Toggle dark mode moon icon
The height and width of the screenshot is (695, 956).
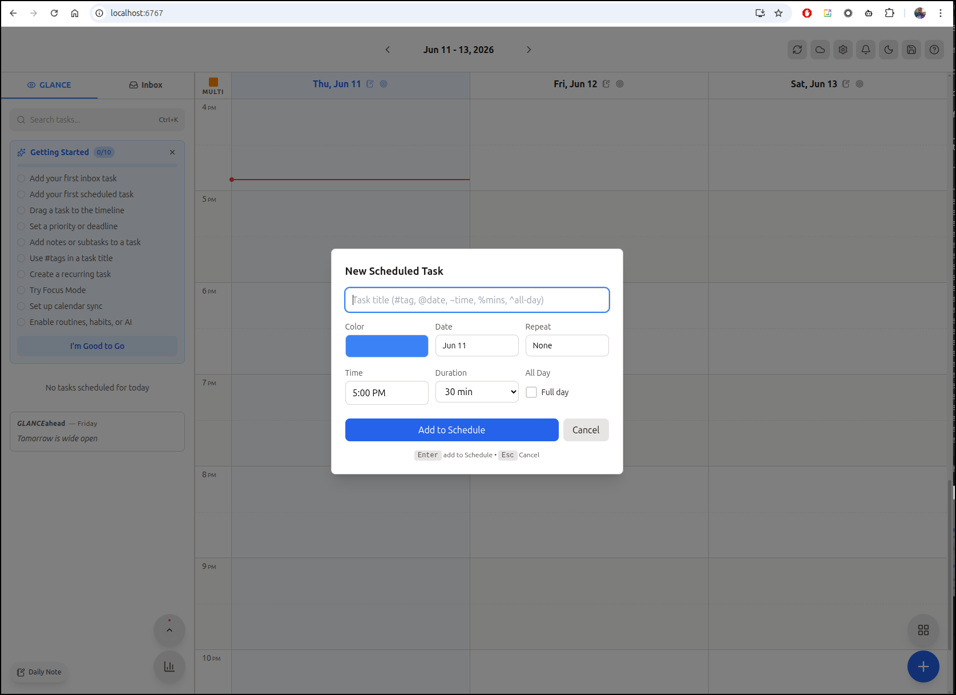pyautogui.click(x=889, y=50)
